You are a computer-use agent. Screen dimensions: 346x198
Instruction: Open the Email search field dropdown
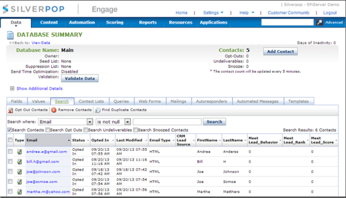(x=90, y=122)
